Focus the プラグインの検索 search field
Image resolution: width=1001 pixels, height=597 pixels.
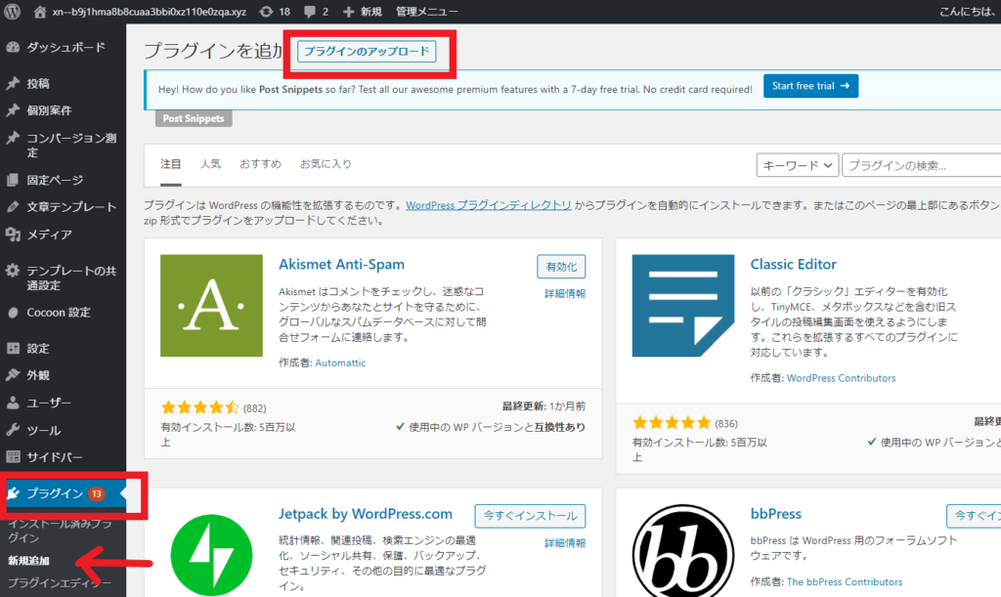922,165
